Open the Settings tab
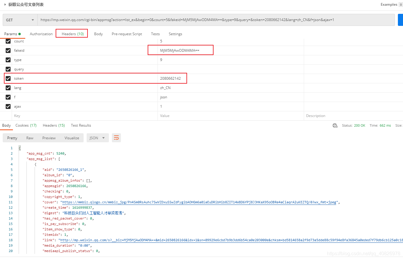 [175, 34]
